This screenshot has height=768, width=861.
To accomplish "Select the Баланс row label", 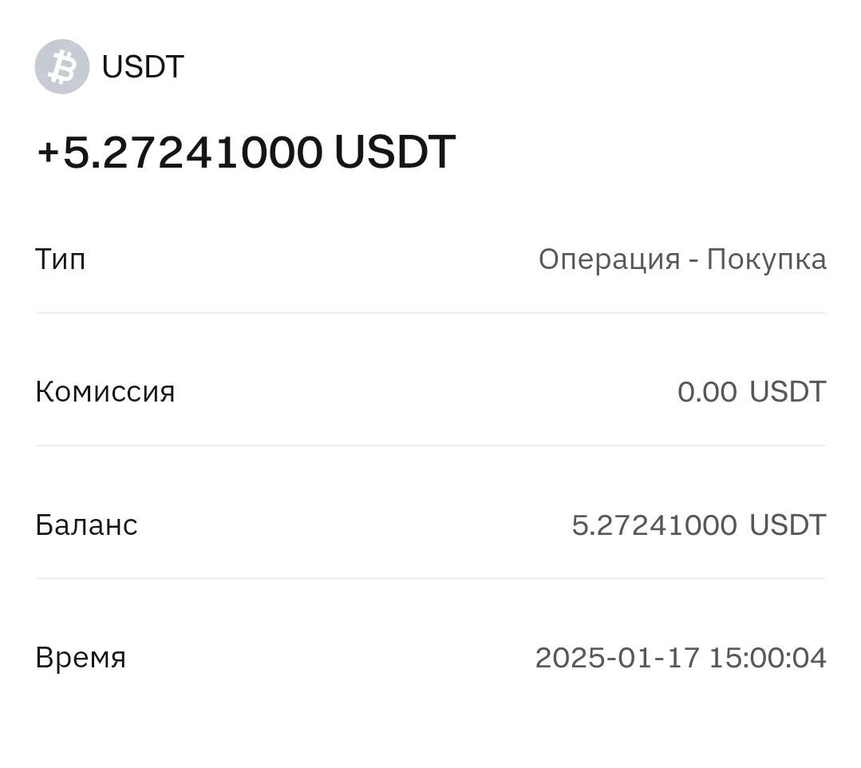I will (86, 525).
